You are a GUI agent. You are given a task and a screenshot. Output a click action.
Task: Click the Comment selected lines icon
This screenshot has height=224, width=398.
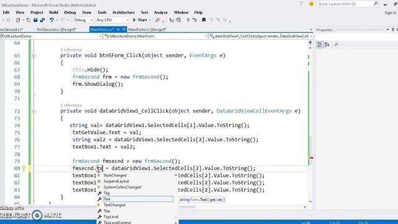pyautogui.click(x=172, y=20)
